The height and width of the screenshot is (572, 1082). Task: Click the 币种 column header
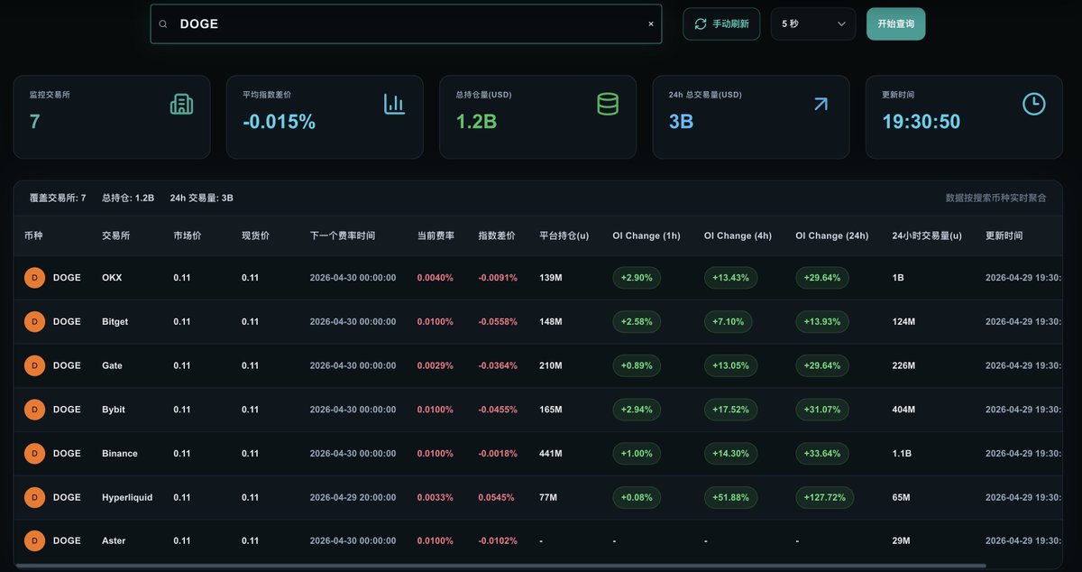33,235
